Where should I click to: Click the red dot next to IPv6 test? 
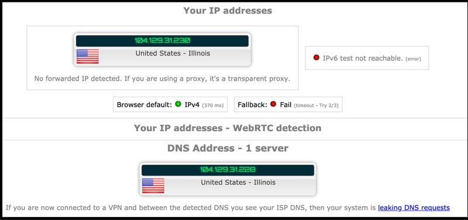coord(316,57)
